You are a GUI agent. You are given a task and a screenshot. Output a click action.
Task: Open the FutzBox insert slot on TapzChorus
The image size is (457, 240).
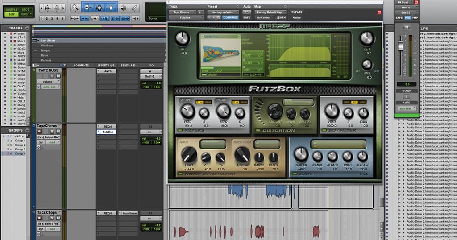(x=108, y=132)
